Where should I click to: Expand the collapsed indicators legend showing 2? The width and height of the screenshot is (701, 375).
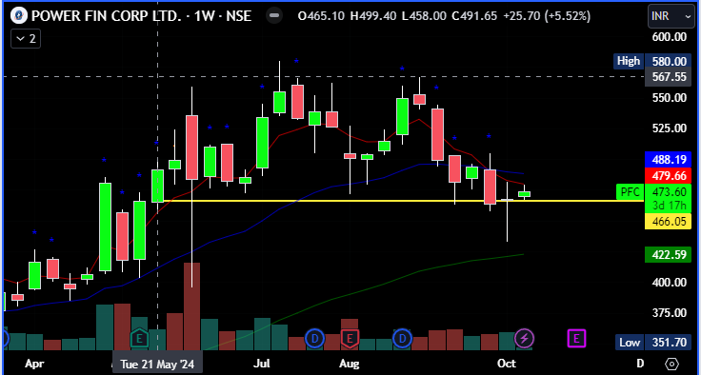26,39
